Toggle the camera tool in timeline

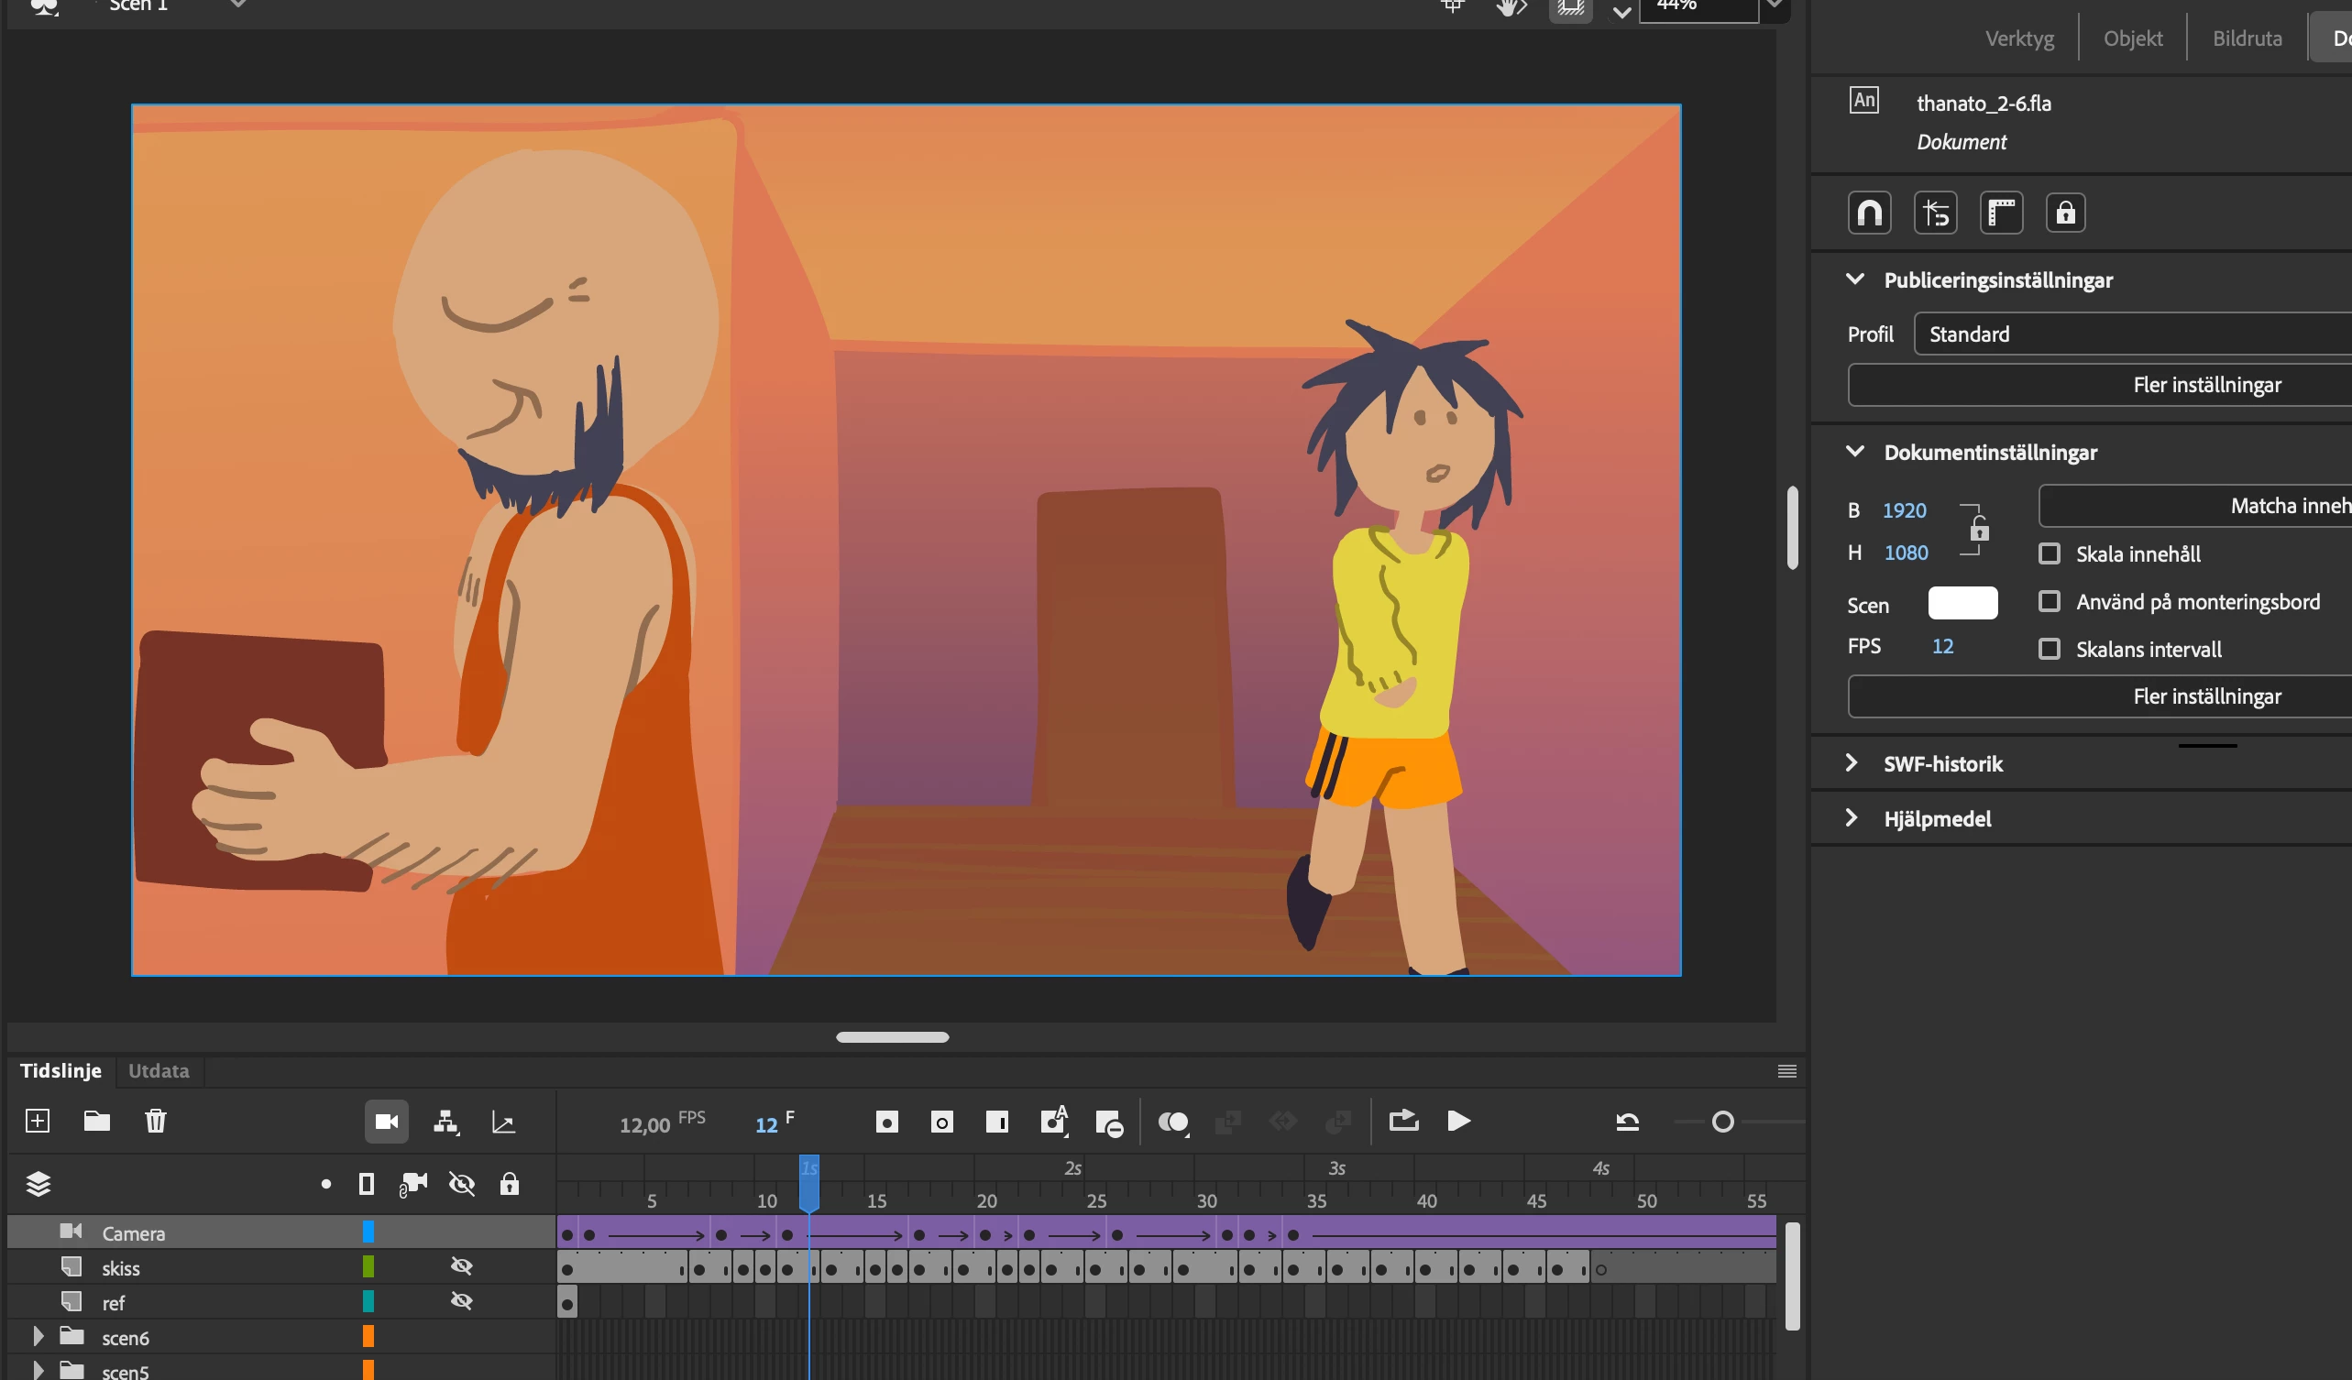click(x=387, y=1121)
